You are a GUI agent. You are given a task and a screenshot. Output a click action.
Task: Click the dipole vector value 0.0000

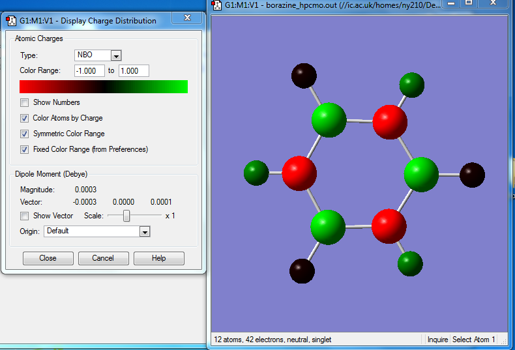tap(123, 202)
